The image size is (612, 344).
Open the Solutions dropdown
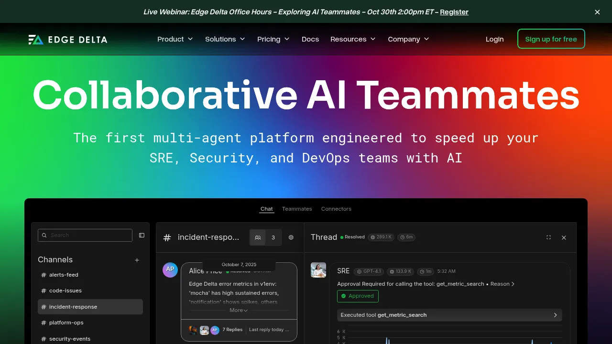[225, 39]
